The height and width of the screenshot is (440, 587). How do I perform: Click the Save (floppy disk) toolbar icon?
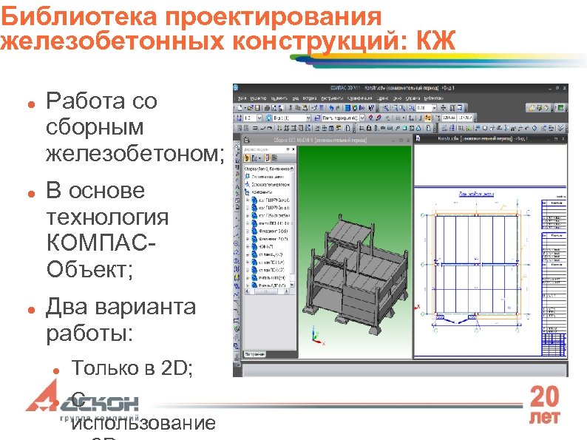click(x=257, y=108)
